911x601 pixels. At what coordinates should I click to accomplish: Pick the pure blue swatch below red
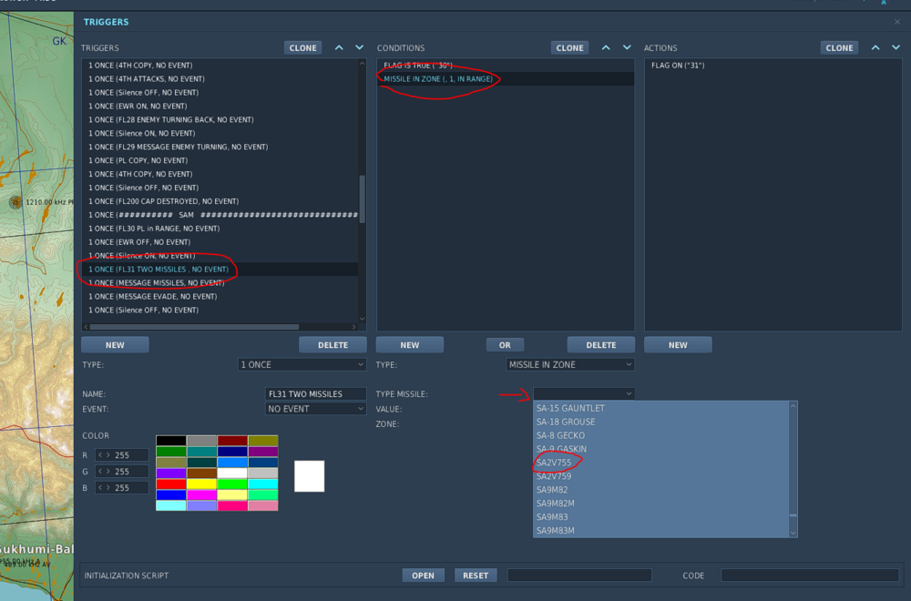pyautogui.click(x=171, y=495)
